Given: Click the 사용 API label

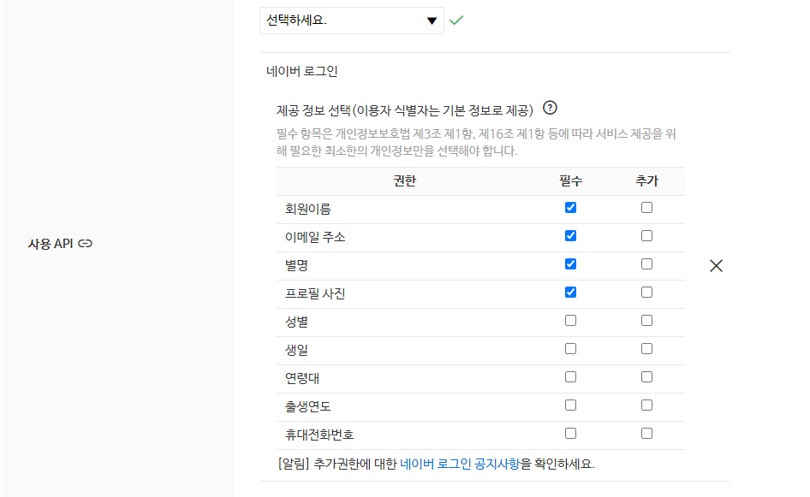Looking at the screenshot, I should pyautogui.click(x=51, y=244).
